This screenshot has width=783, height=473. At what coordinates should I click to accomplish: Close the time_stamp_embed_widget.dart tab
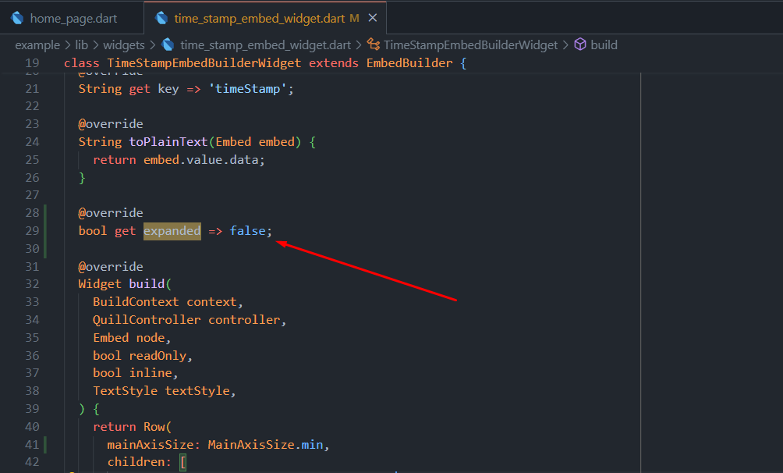372,16
